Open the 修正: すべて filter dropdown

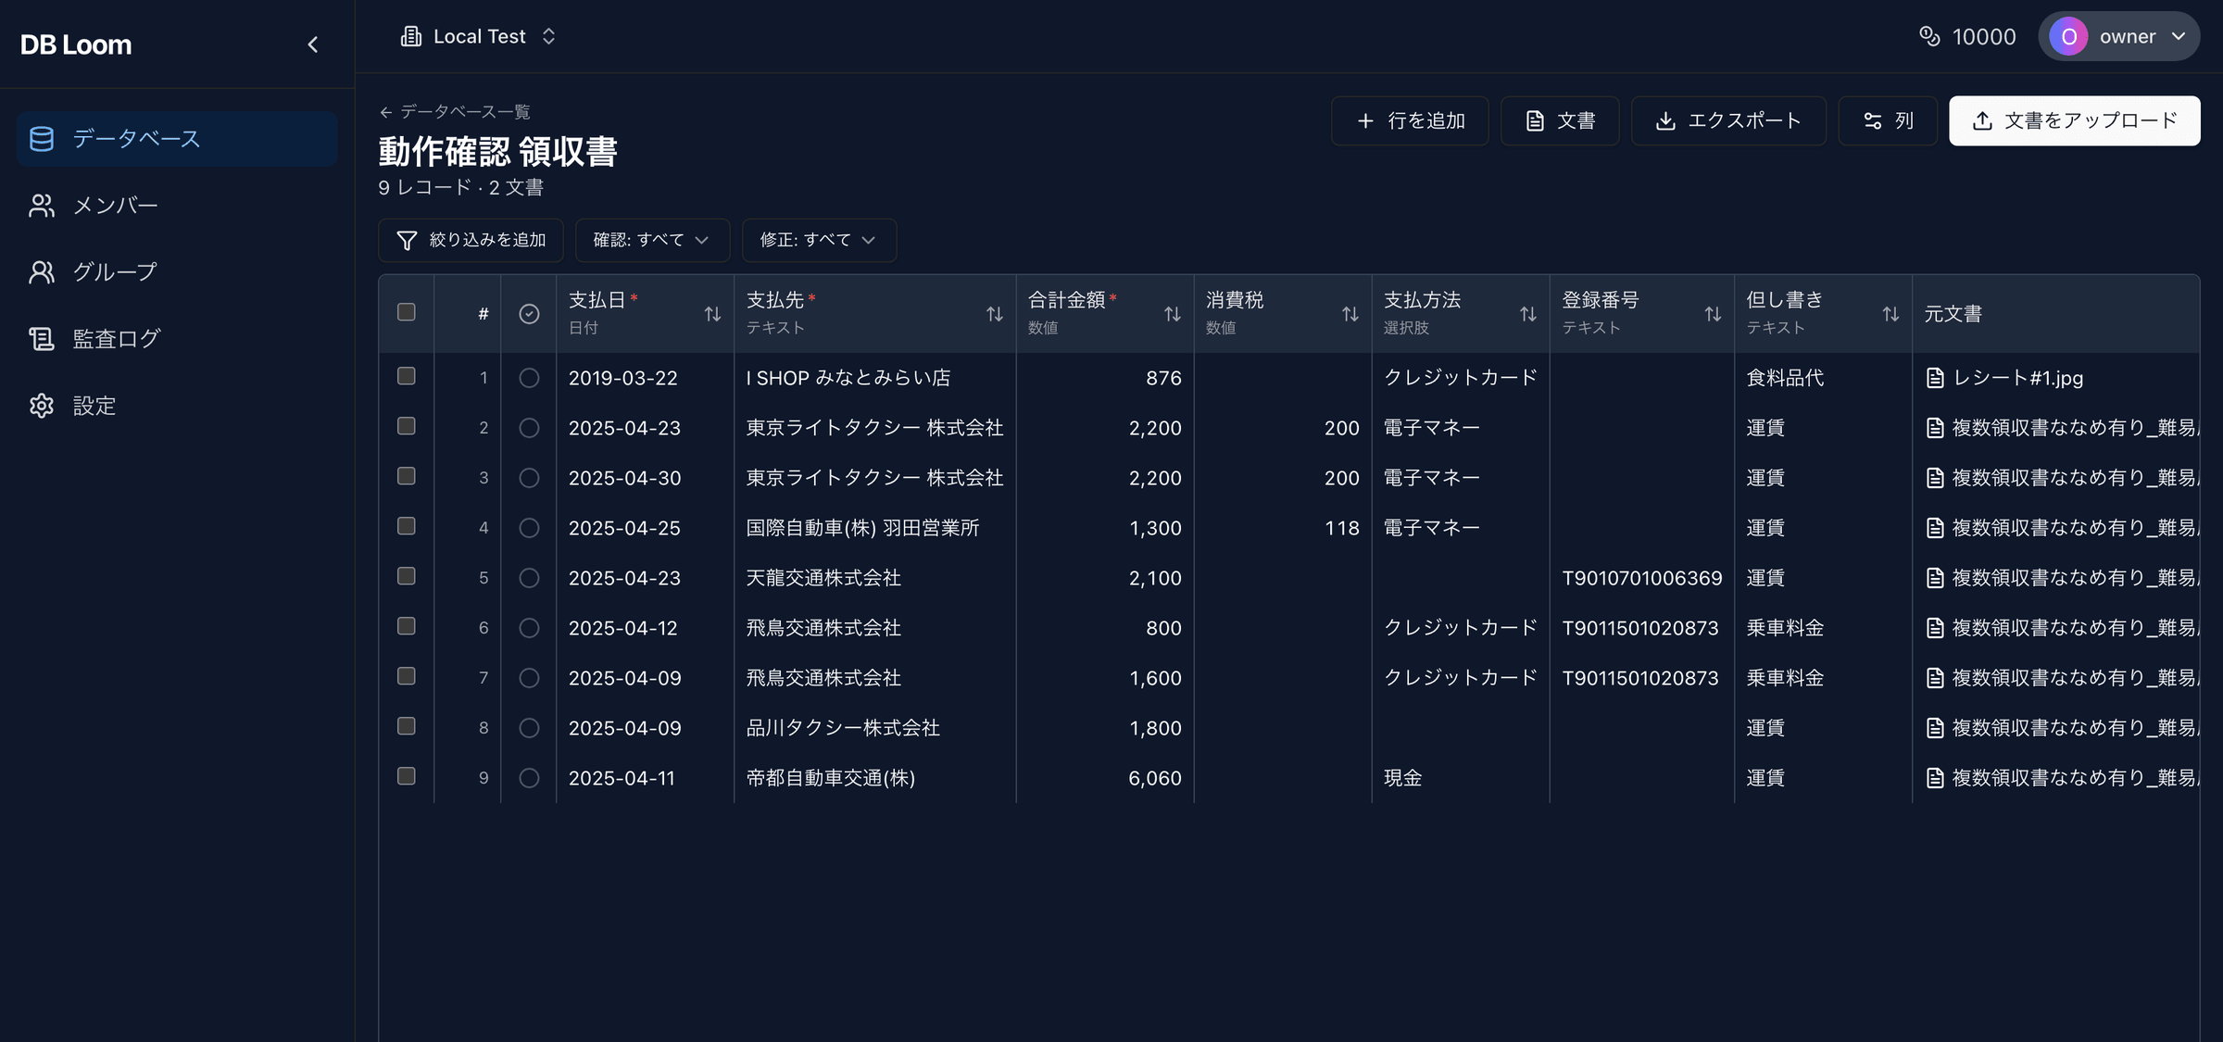click(819, 240)
